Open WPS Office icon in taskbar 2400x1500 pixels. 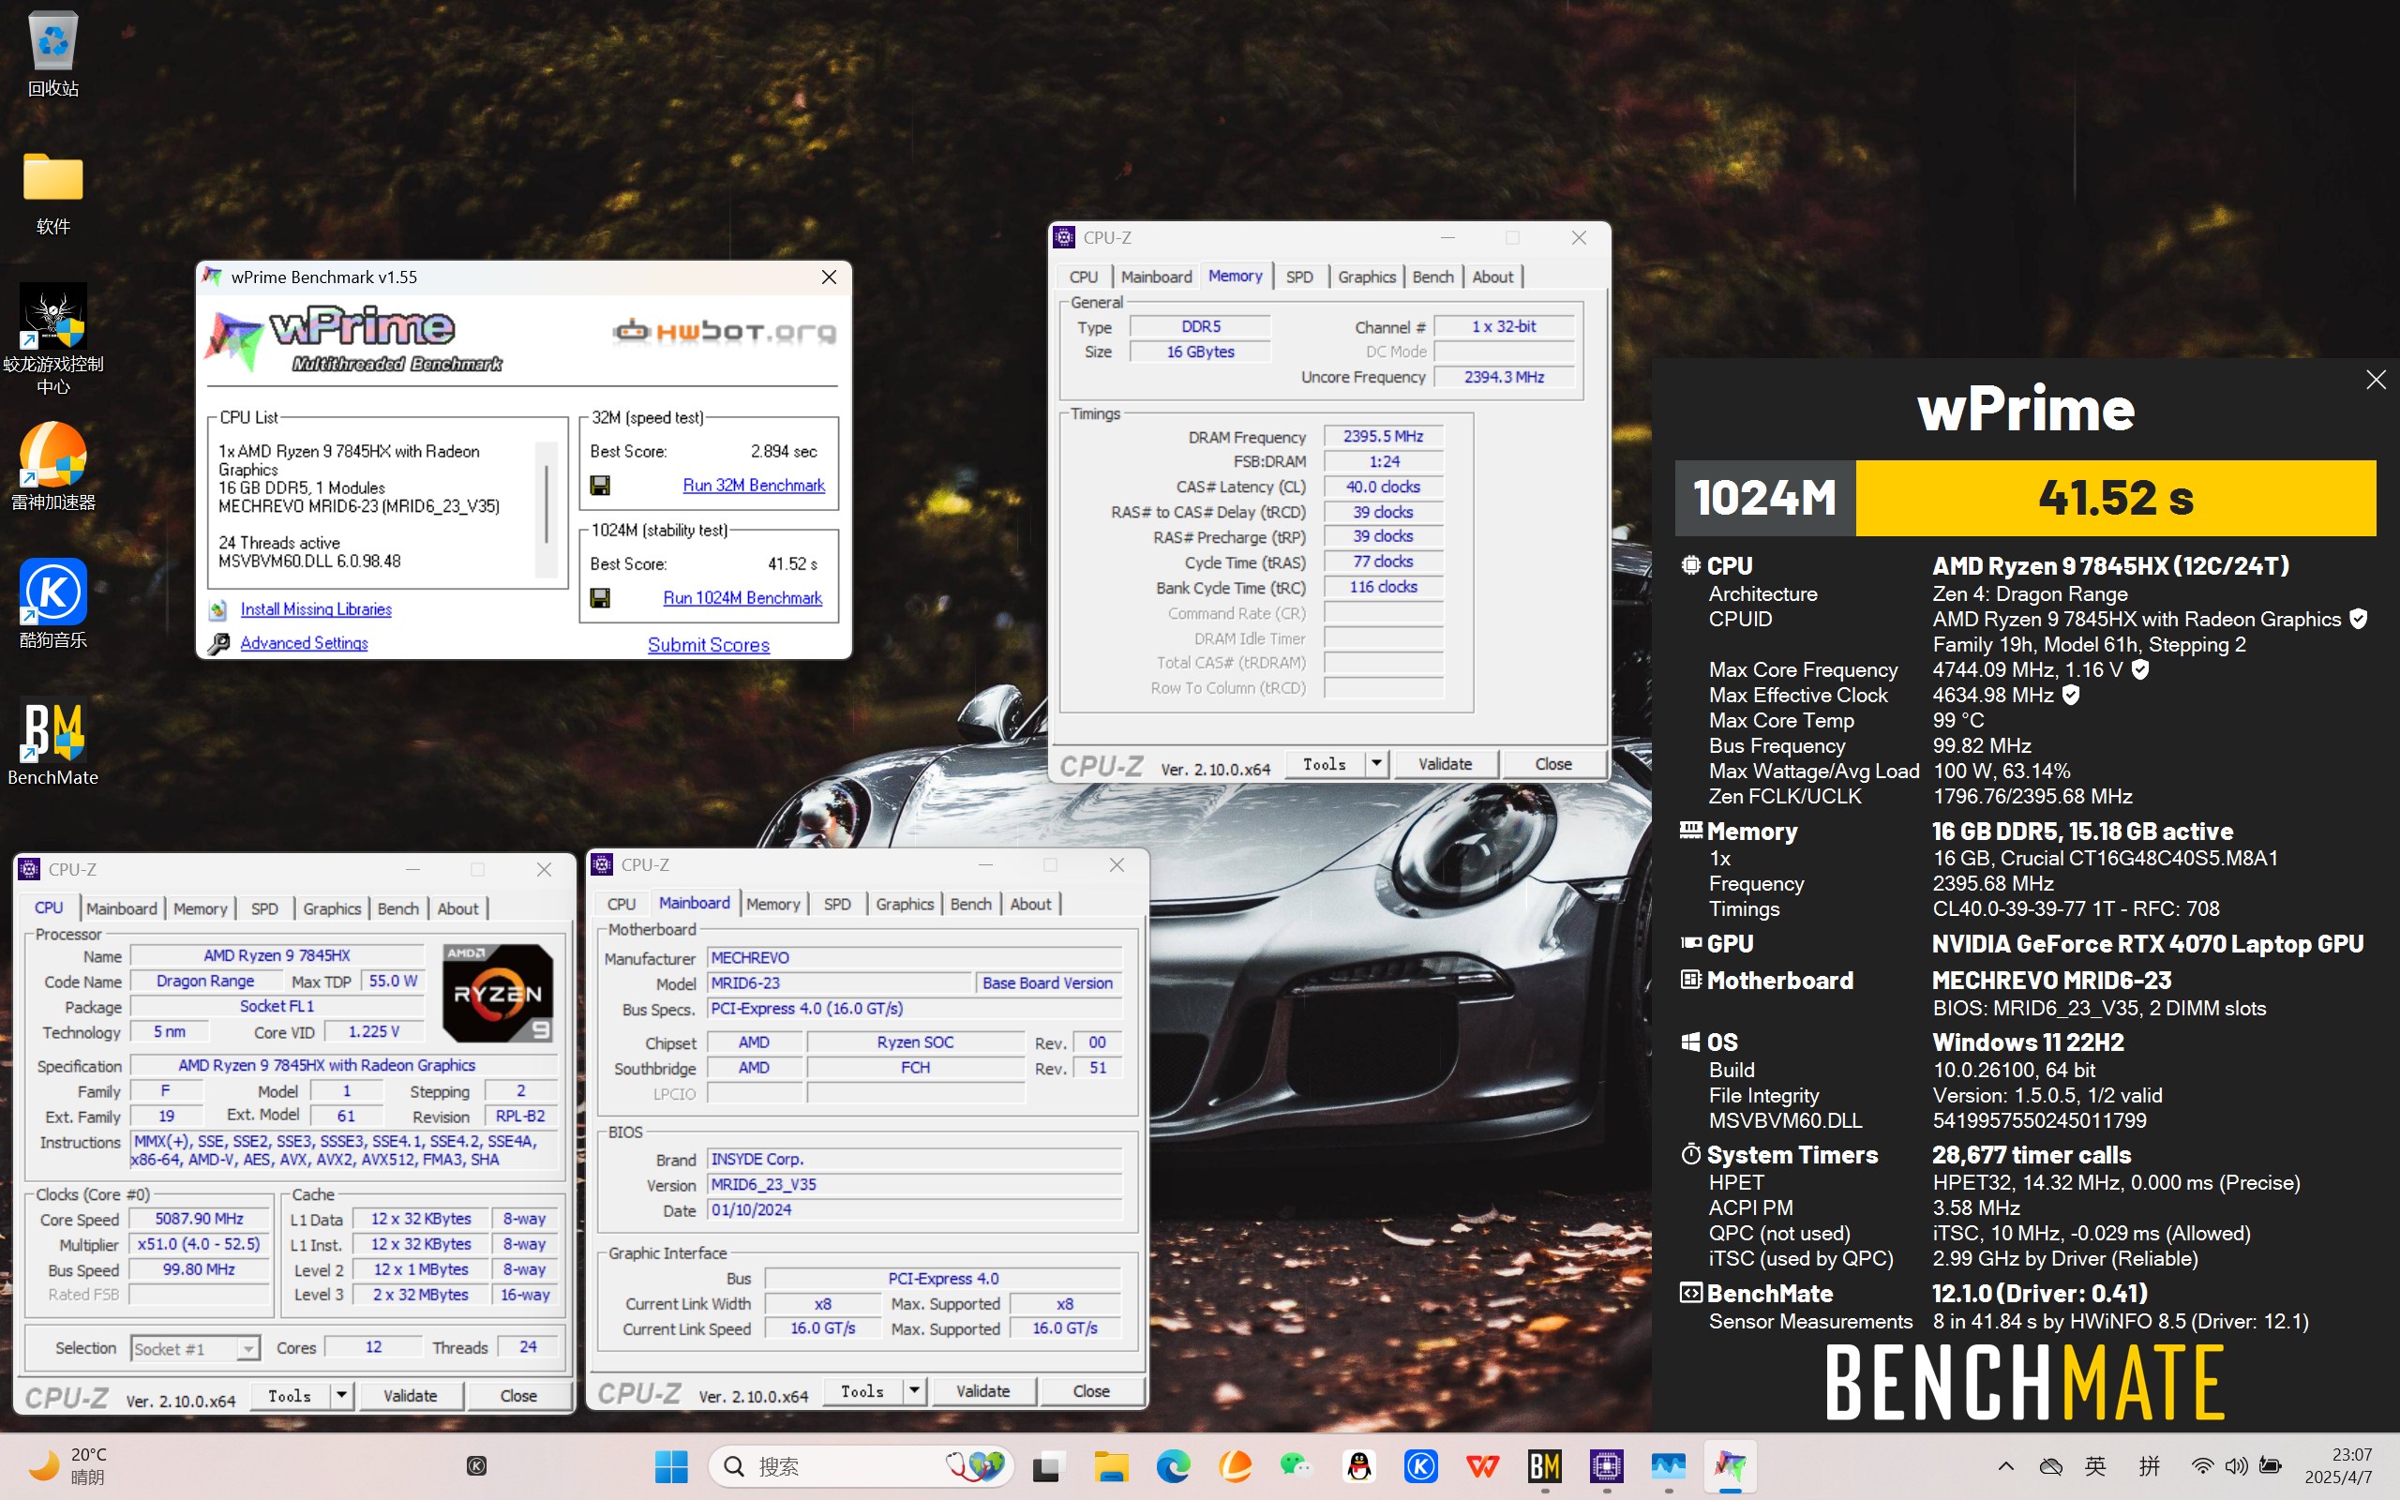[1482, 1466]
